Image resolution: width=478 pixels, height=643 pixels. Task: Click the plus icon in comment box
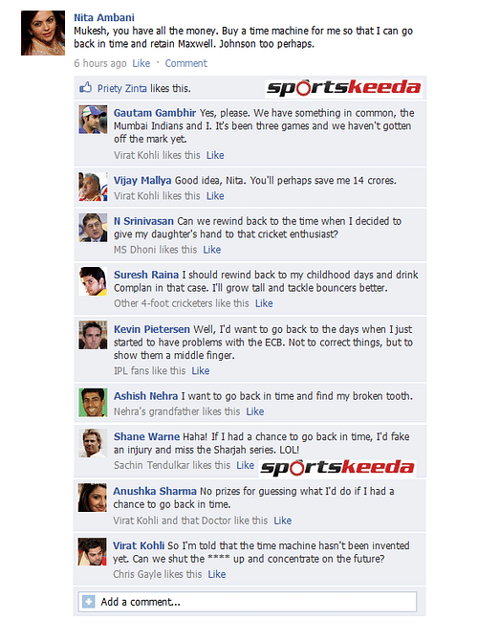[x=88, y=602]
